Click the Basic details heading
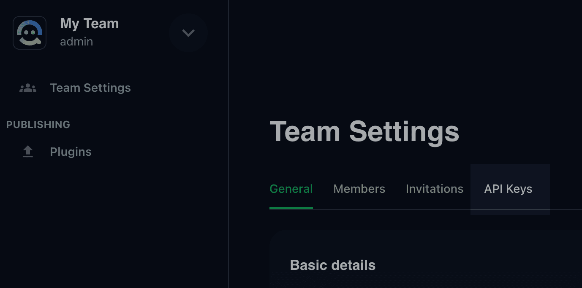 click(333, 265)
